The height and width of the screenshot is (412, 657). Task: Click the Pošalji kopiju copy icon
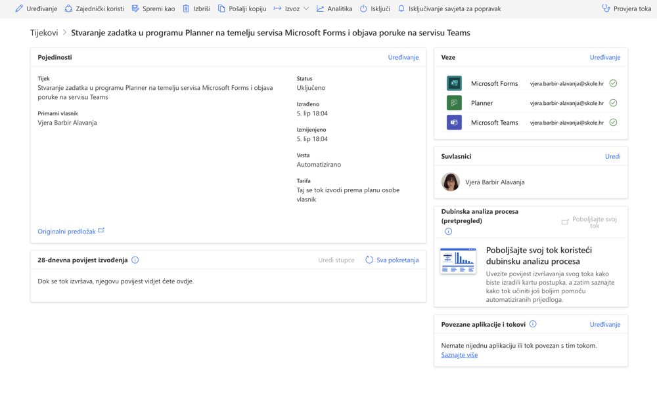click(221, 9)
